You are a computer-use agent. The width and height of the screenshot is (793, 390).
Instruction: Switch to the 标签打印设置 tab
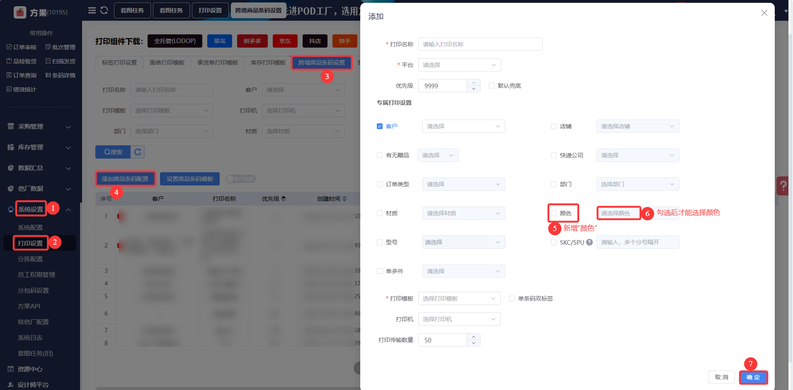pos(119,63)
